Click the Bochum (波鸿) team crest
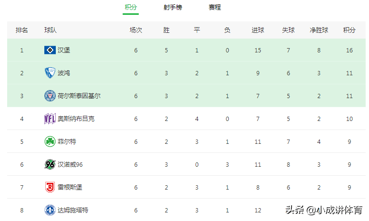The width and height of the screenshot is (369, 221). click(x=50, y=73)
